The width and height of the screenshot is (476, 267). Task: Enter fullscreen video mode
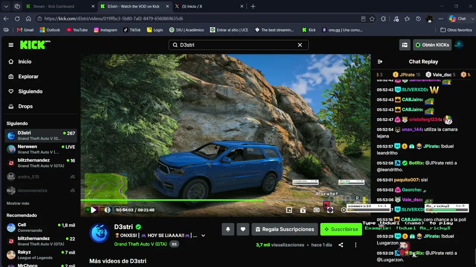pyautogui.click(x=330, y=210)
